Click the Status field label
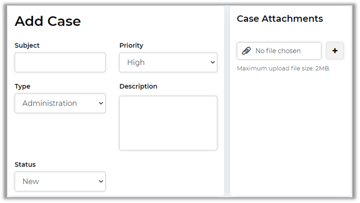The height and width of the screenshot is (203, 360). 25,164
